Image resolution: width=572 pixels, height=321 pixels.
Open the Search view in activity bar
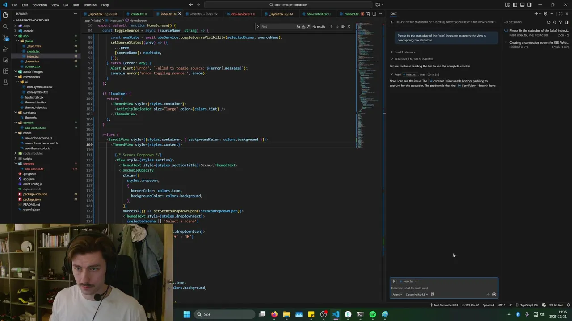pos(5,26)
